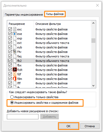
Task: Close the 'Дополнительно' dialog
Action: coord(97,5)
